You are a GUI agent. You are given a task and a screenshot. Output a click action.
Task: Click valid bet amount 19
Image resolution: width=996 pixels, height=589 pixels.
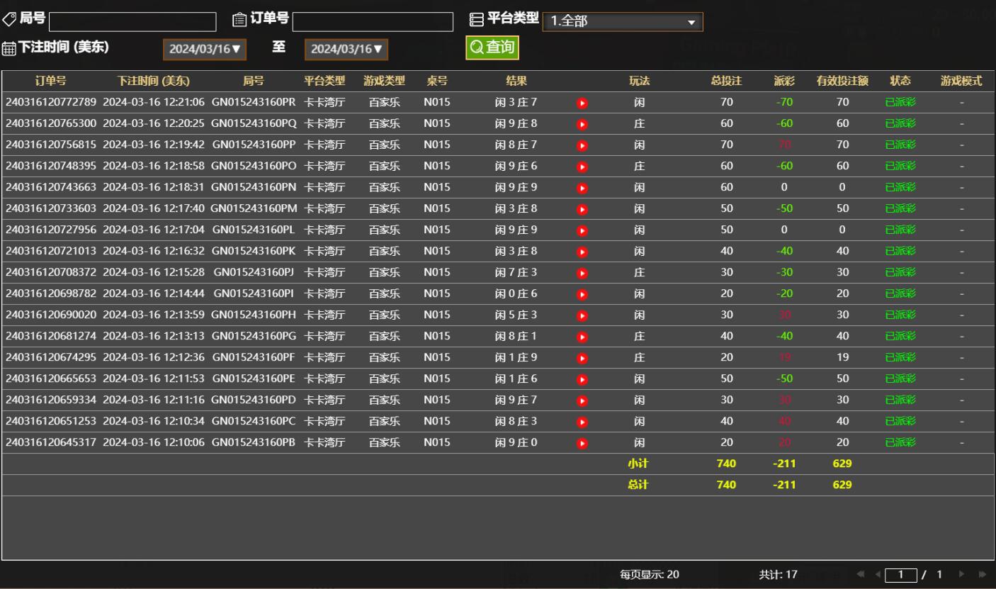click(842, 357)
